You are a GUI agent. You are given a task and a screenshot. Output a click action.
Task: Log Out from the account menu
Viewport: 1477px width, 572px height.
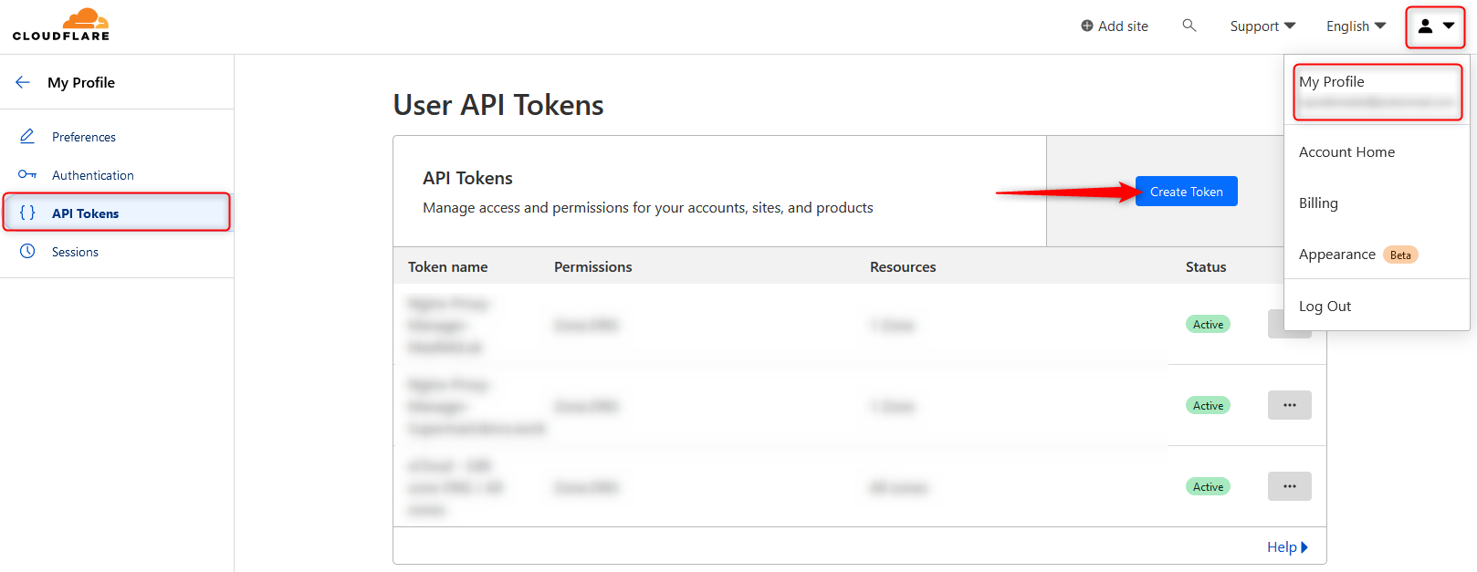tap(1325, 307)
